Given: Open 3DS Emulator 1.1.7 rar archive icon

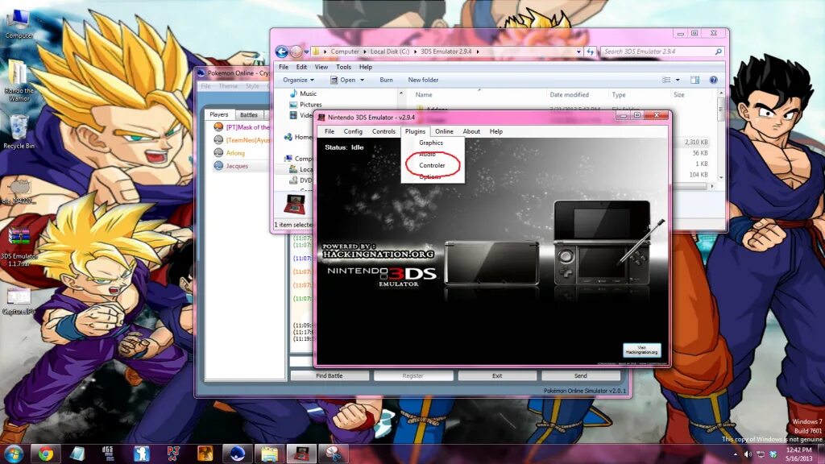Looking at the screenshot, I should (x=19, y=246).
